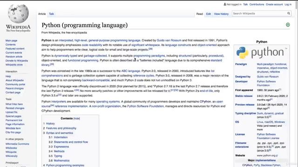This screenshot has width=298, height=167.
Task: Jump to the Mathematics subsection
Action: tap(61, 161)
